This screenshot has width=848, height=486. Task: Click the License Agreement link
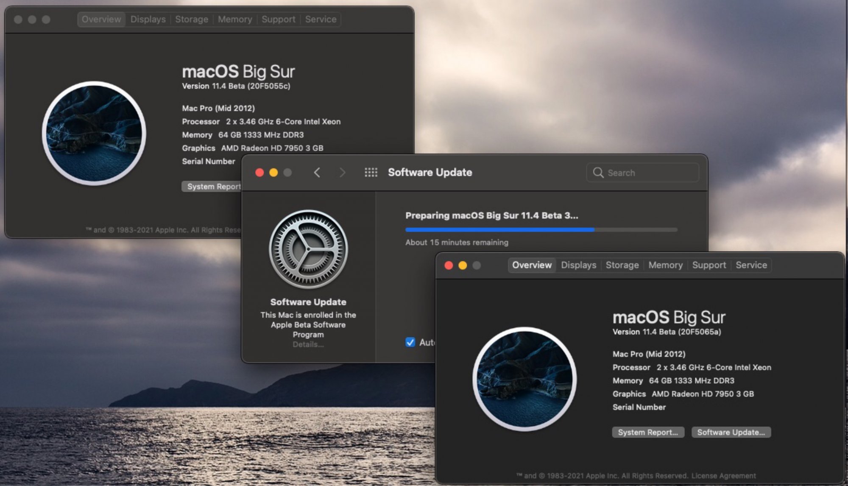point(723,476)
